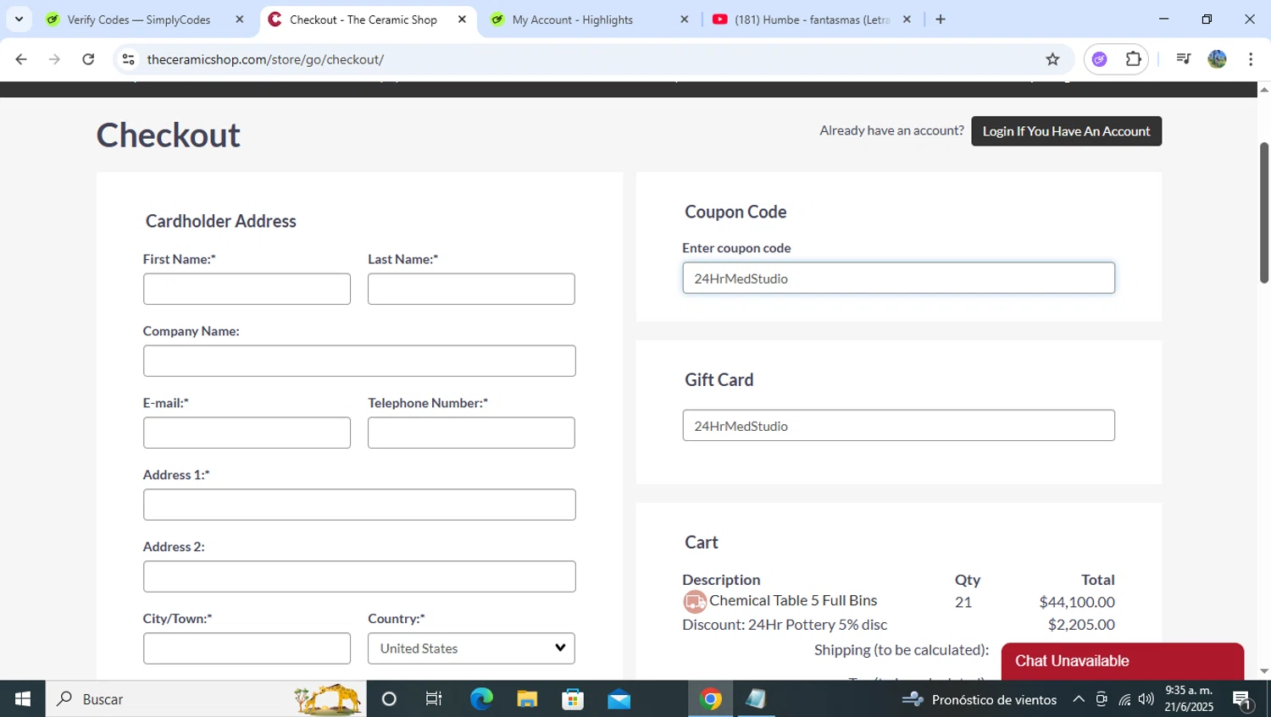1271x717 pixels.
Task: Click the Chrome icon in taskbar
Action: pyautogui.click(x=711, y=698)
